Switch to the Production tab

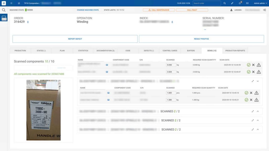20,51
